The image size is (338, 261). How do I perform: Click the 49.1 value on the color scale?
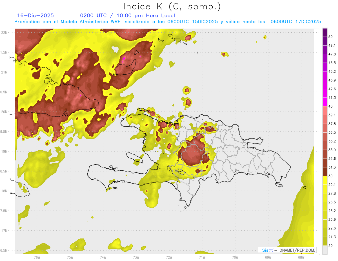332,45
